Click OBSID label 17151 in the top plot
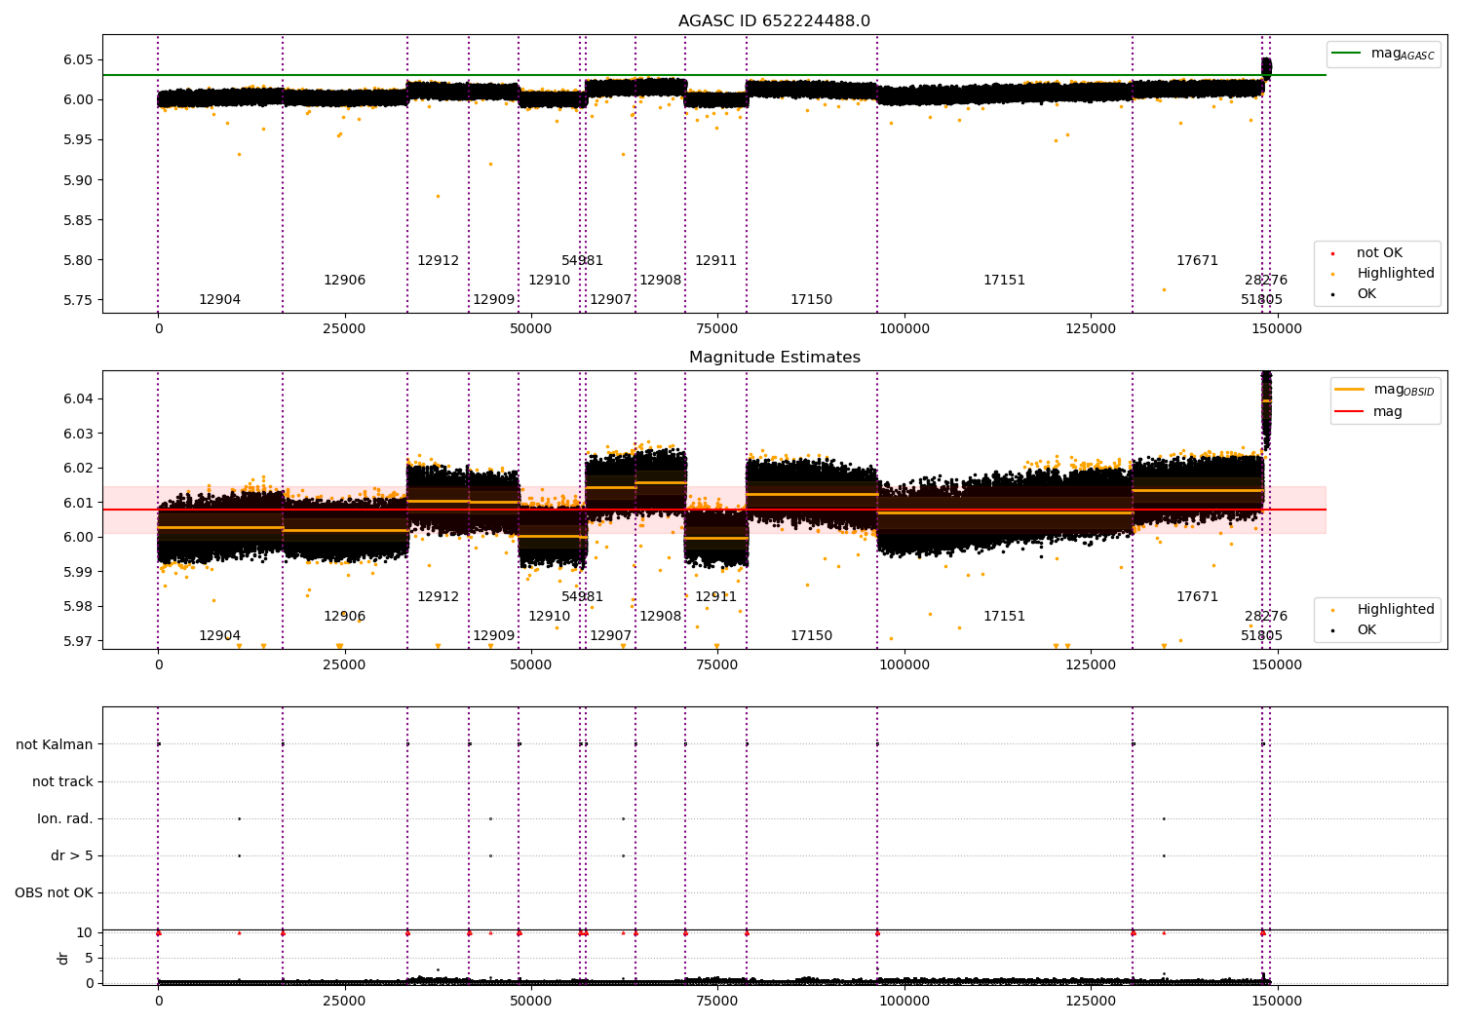The width and height of the screenshot is (1462, 1023). point(1004,281)
